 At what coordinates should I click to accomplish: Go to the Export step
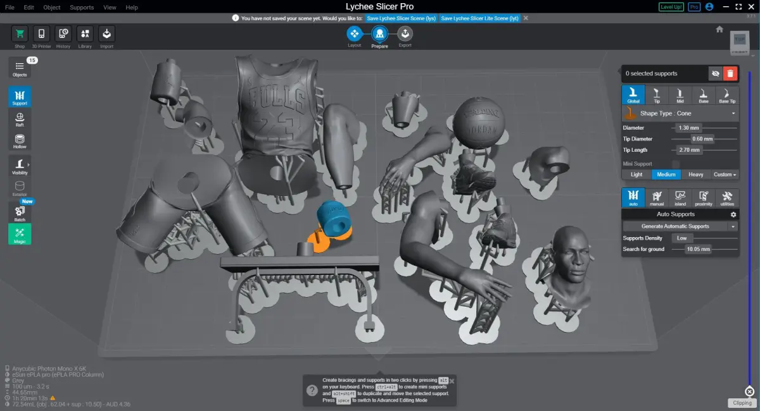(405, 33)
